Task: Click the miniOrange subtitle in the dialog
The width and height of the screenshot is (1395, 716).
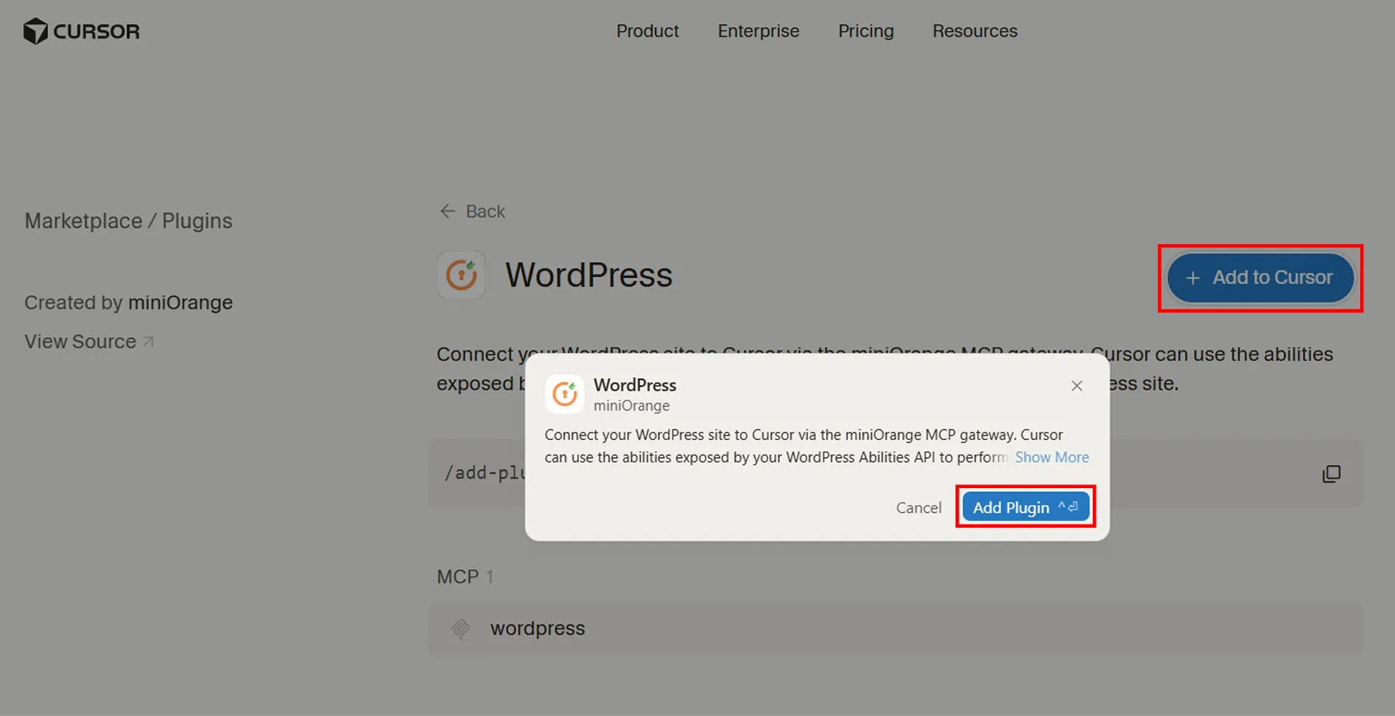Action: coord(632,405)
